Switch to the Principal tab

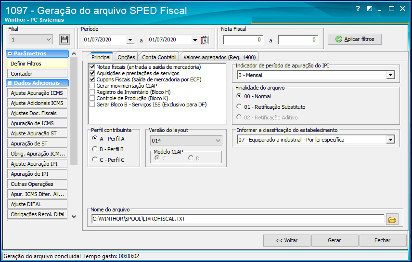click(x=101, y=57)
